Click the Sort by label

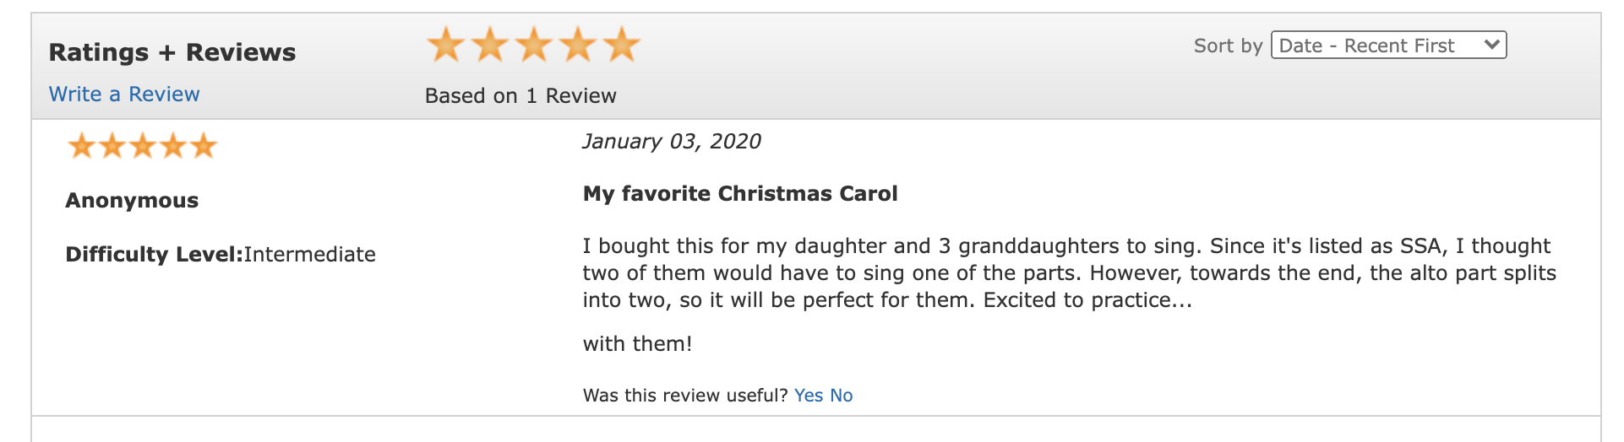pyautogui.click(x=1228, y=46)
